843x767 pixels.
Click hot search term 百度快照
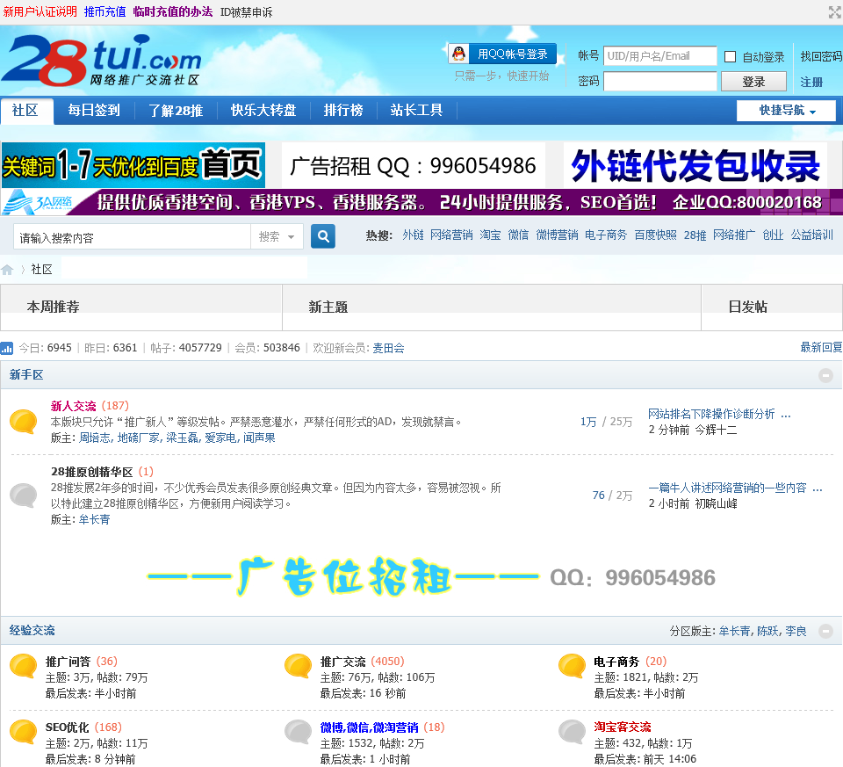[x=655, y=235]
